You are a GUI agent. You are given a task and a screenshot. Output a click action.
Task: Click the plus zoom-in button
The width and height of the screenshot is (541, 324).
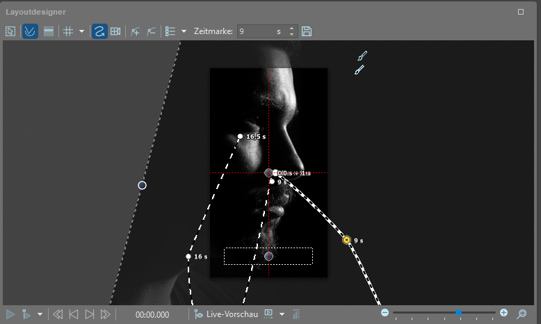pyautogui.click(x=503, y=314)
